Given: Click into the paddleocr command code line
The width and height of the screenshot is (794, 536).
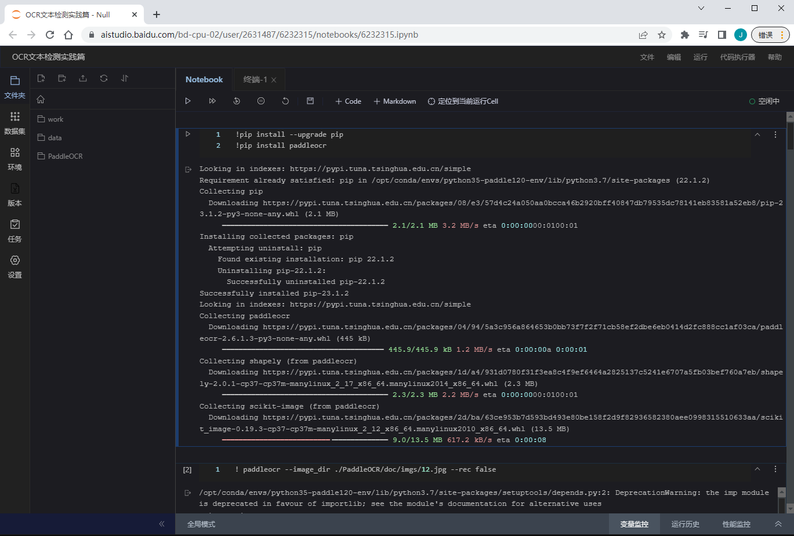Looking at the screenshot, I should 365,469.
